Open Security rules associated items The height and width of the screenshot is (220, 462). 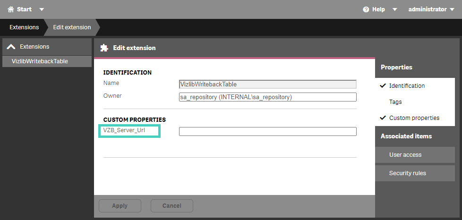(x=415, y=173)
